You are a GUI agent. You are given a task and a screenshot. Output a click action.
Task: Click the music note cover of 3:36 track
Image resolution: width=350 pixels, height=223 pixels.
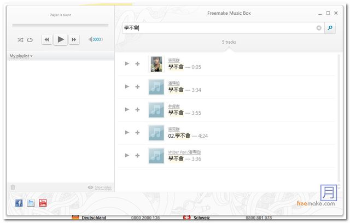156,156
